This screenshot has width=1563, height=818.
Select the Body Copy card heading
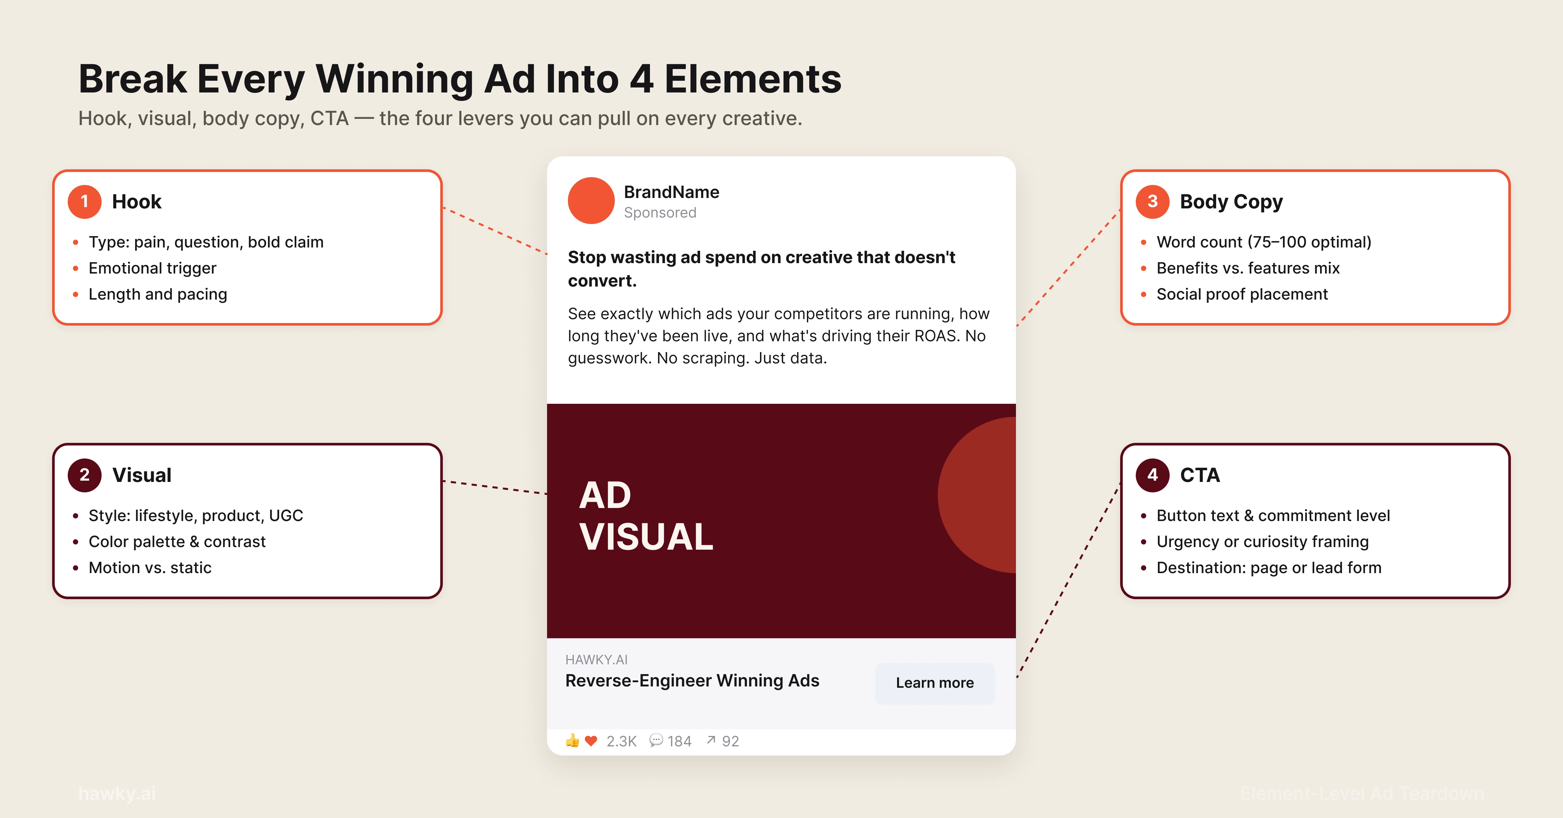1231,202
